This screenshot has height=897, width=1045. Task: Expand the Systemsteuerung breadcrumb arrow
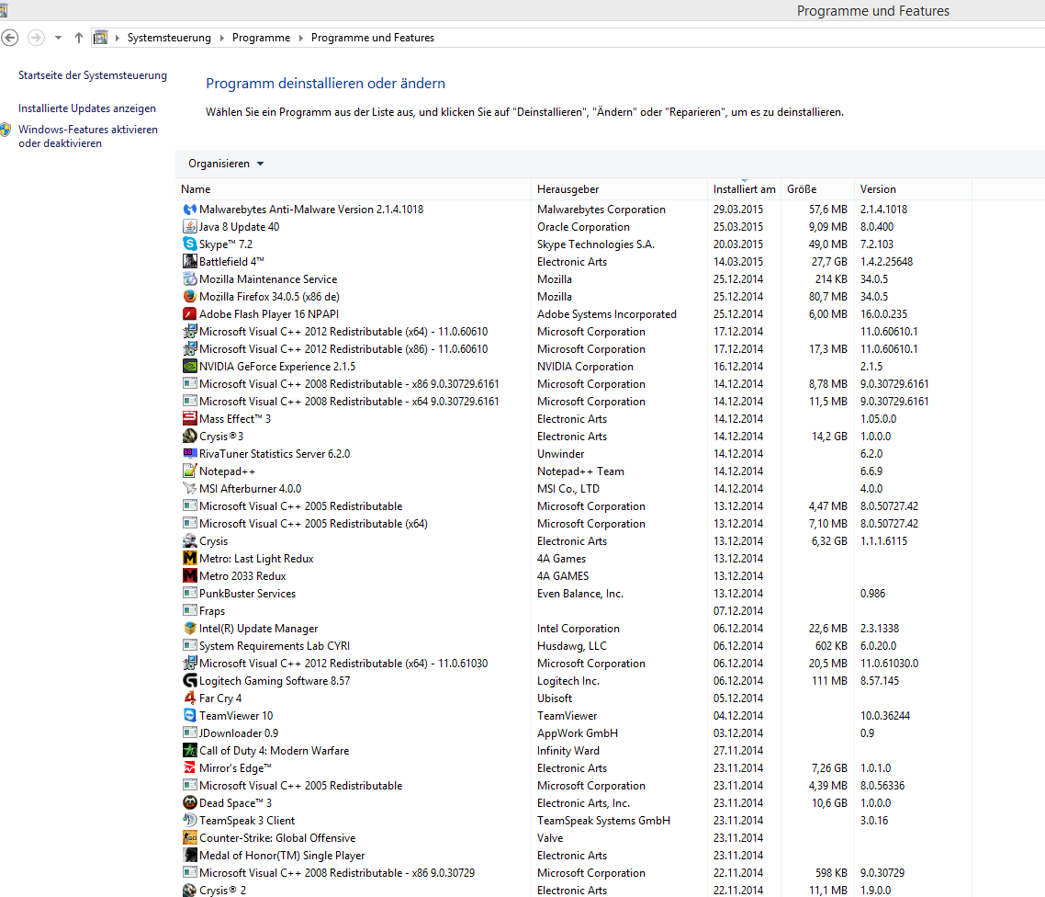pos(221,38)
